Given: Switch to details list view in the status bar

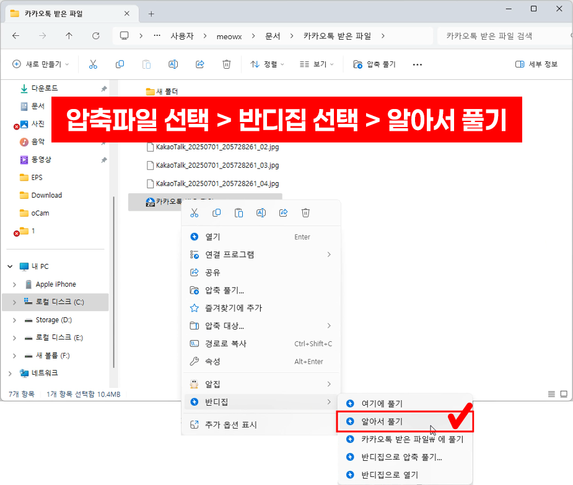Looking at the screenshot, I should coord(551,394).
